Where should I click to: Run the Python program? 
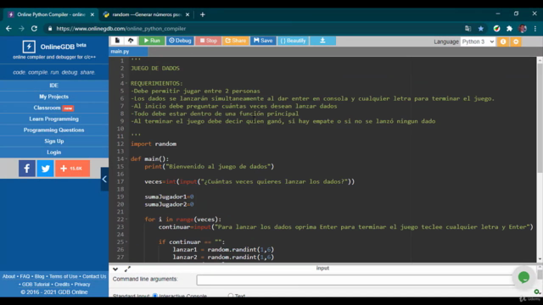[x=152, y=41]
